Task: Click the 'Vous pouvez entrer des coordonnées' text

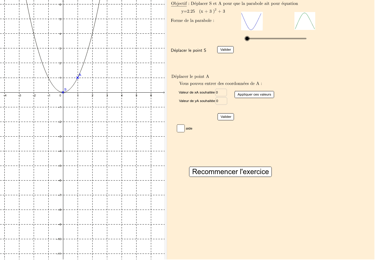Action: (220, 84)
